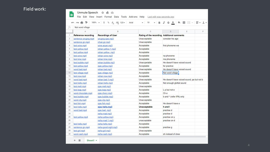Image resolution: width=270 pixels, height=152 pixels.
Task: Open the Add-ons menu
Action: (x=133, y=17)
